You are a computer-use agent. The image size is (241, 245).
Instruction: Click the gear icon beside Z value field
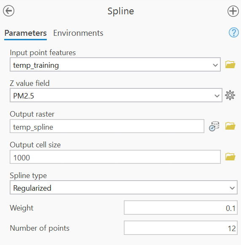pos(230,95)
